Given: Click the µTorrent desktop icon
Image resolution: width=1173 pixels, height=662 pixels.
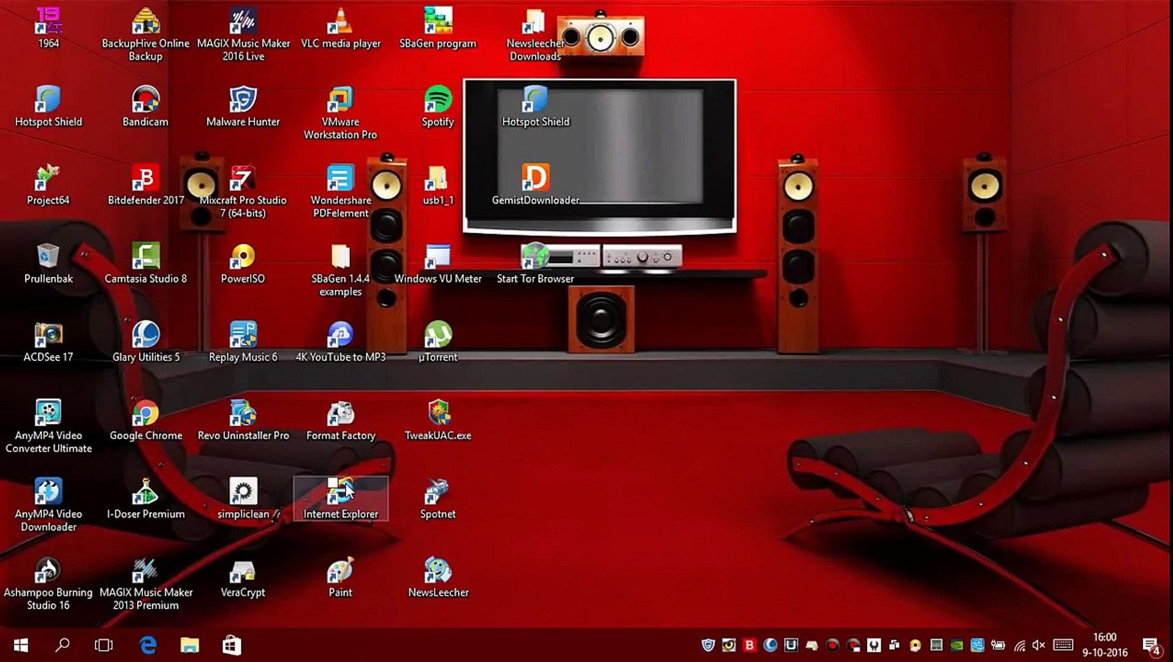Looking at the screenshot, I should click(438, 336).
